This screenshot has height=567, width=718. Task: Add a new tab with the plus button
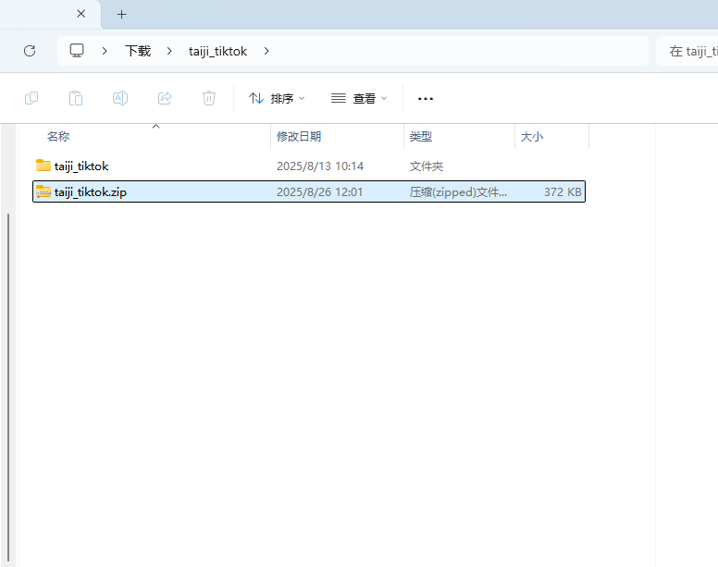[x=121, y=14]
